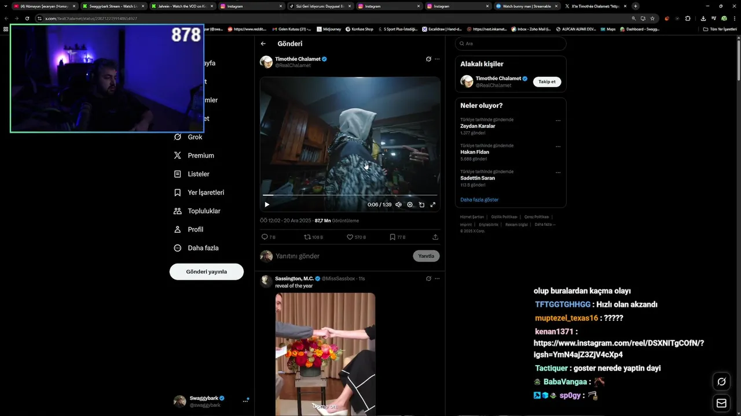Open Yer İşaretleri bookmarks page
This screenshot has width=741, height=416.
tap(199, 192)
